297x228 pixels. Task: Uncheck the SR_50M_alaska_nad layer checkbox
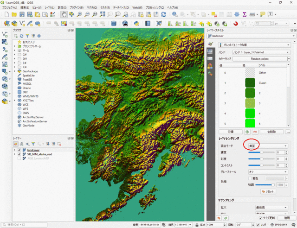tap(19, 154)
